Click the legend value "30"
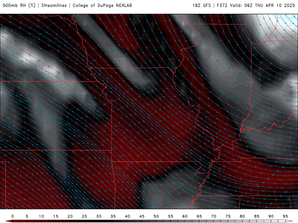 point(99,216)
